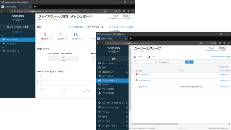The image size is (231, 130).
Task: Click the info level alerts count 18
Action: pos(76,35)
